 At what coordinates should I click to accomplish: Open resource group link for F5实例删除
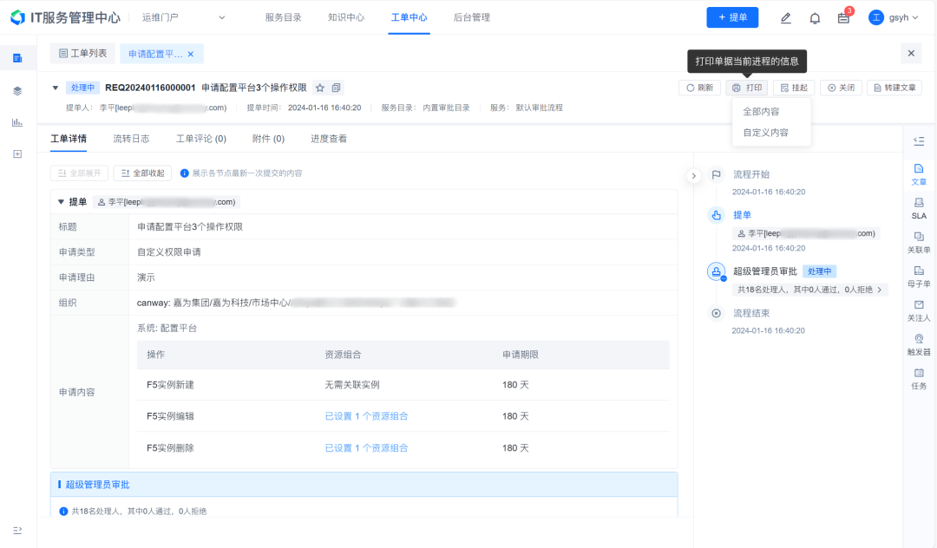click(366, 447)
